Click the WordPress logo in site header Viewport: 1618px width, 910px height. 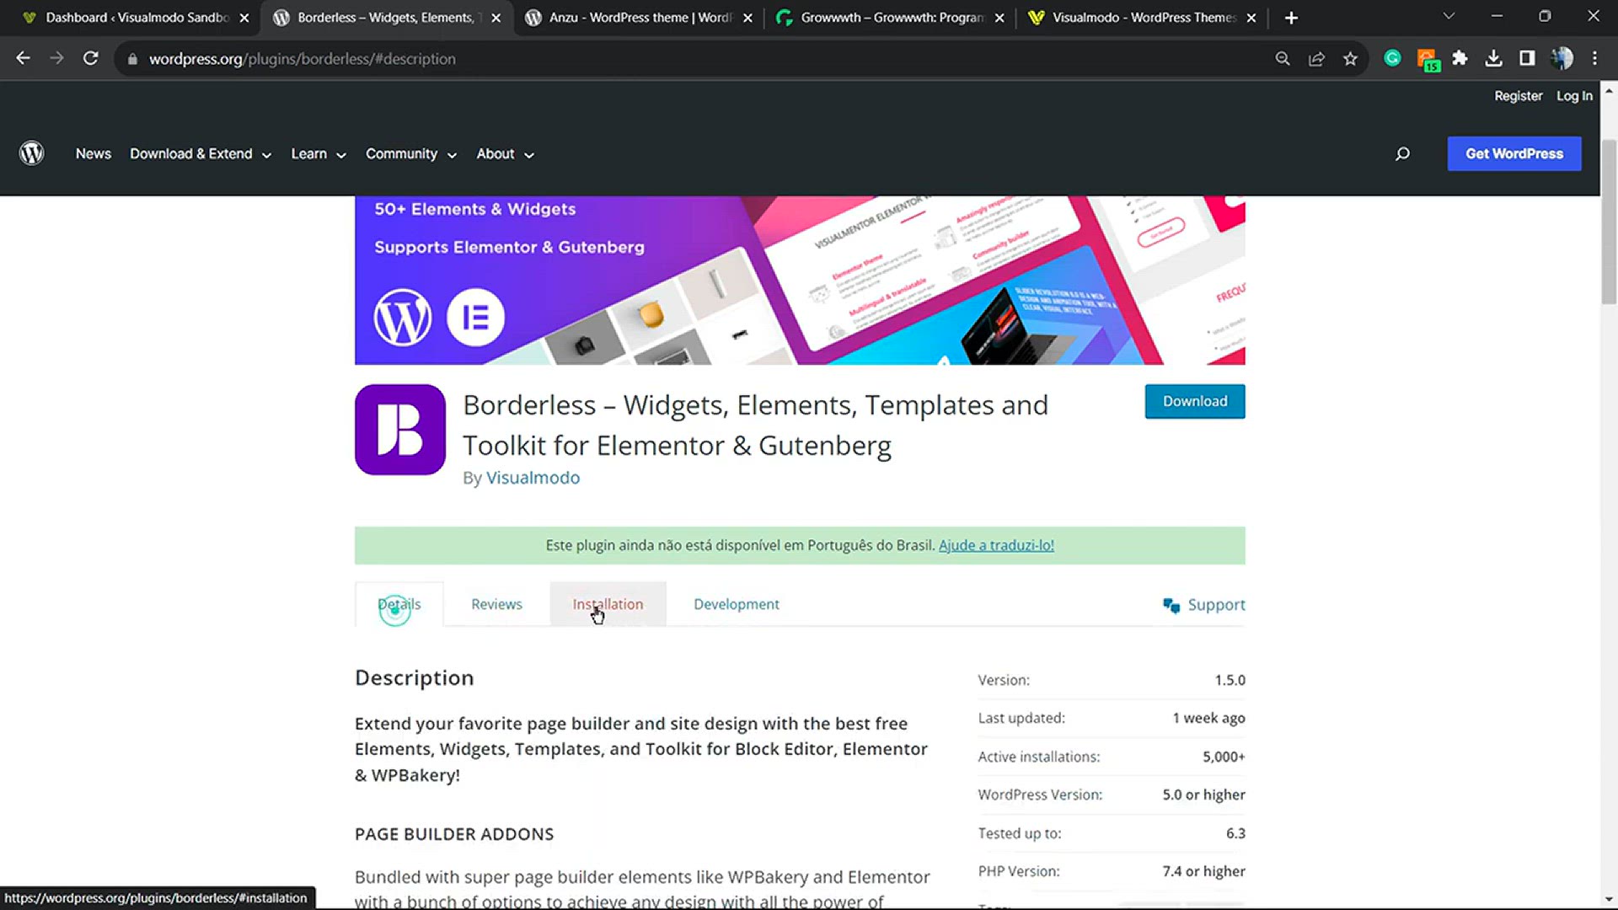click(32, 153)
